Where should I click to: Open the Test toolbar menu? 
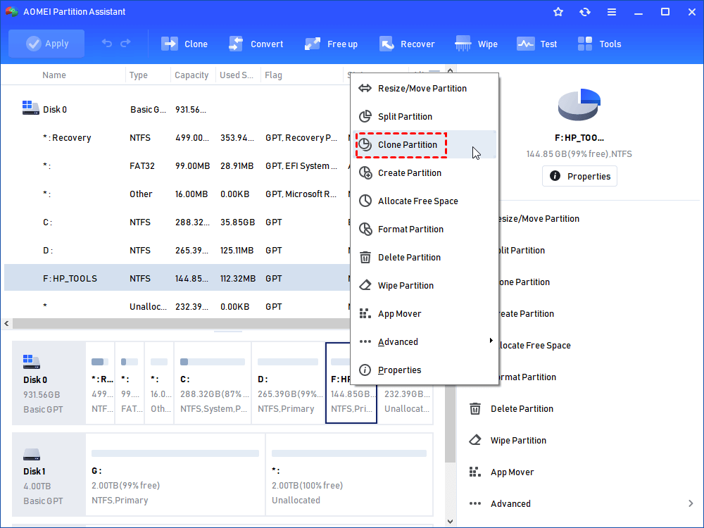point(536,44)
